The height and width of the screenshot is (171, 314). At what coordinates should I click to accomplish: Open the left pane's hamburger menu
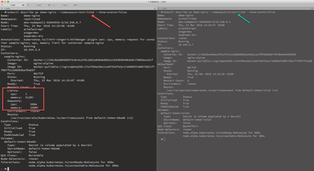[154, 9]
